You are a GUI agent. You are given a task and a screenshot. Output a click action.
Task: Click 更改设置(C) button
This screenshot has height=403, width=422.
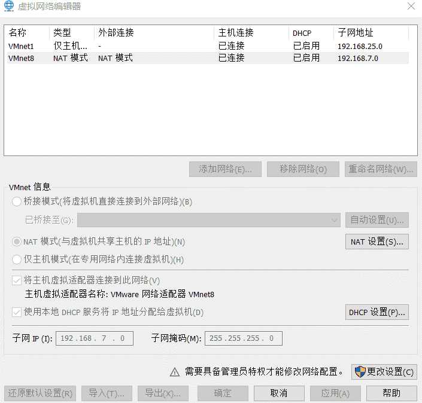[x=384, y=372]
